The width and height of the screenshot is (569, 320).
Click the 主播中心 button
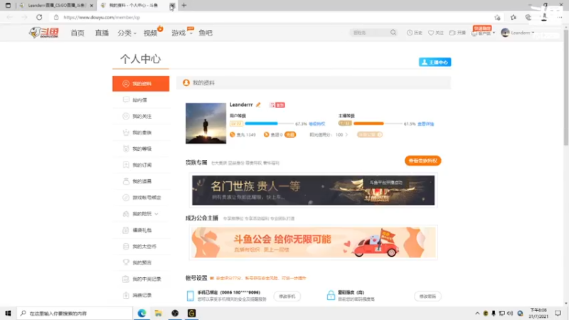[435, 62]
